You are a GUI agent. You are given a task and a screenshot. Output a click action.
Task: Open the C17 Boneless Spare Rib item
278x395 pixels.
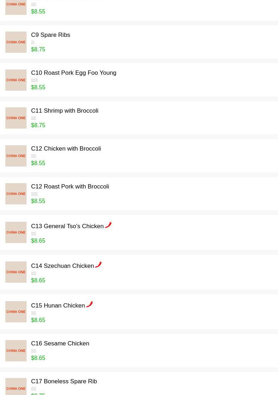coord(64,382)
